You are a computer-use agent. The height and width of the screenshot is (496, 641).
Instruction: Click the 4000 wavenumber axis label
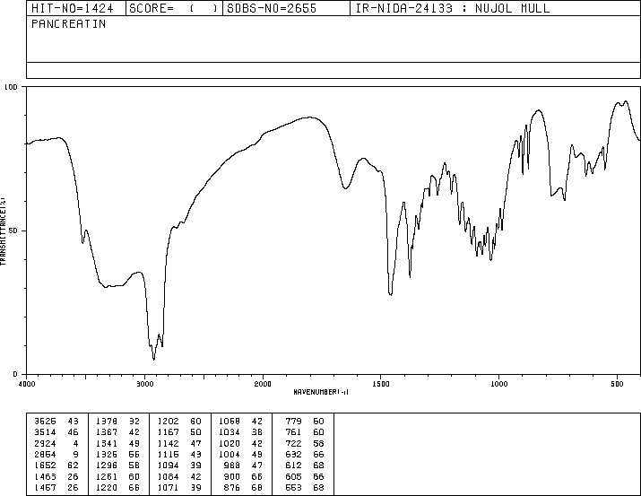tap(27, 384)
